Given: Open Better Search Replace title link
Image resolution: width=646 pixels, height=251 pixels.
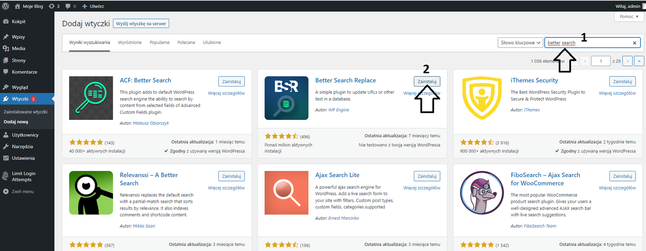Looking at the screenshot, I should (x=346, y=80).
